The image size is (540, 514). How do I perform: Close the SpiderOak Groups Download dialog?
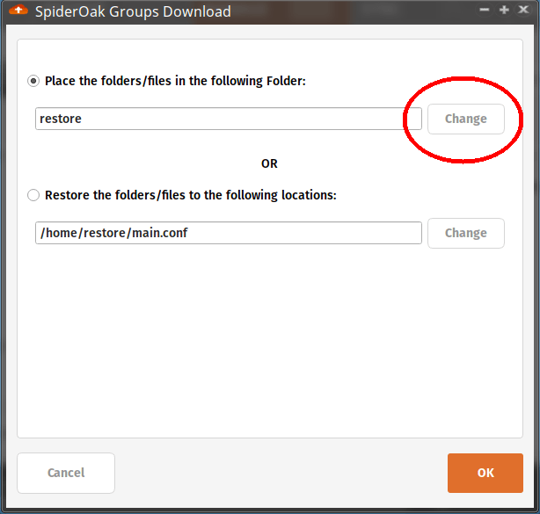(523, 10)
